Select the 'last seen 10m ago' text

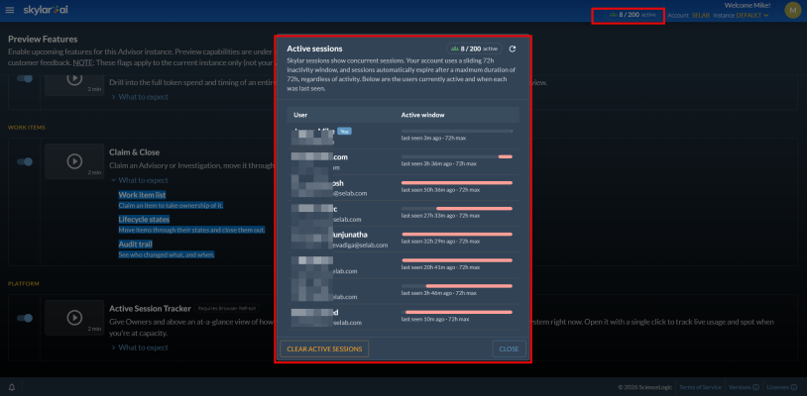pos(422,319)
